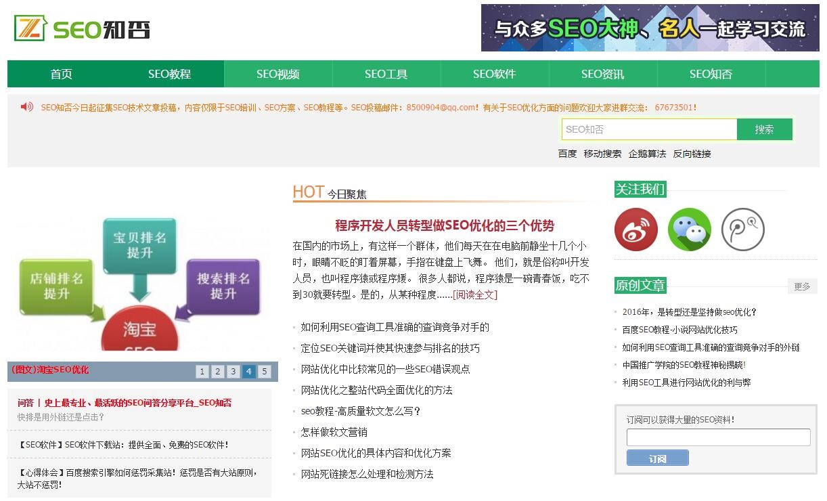The image size is (827, 501).
Task: Open the 更多 link next to 原创文章
Action: [x=802, y=286]
